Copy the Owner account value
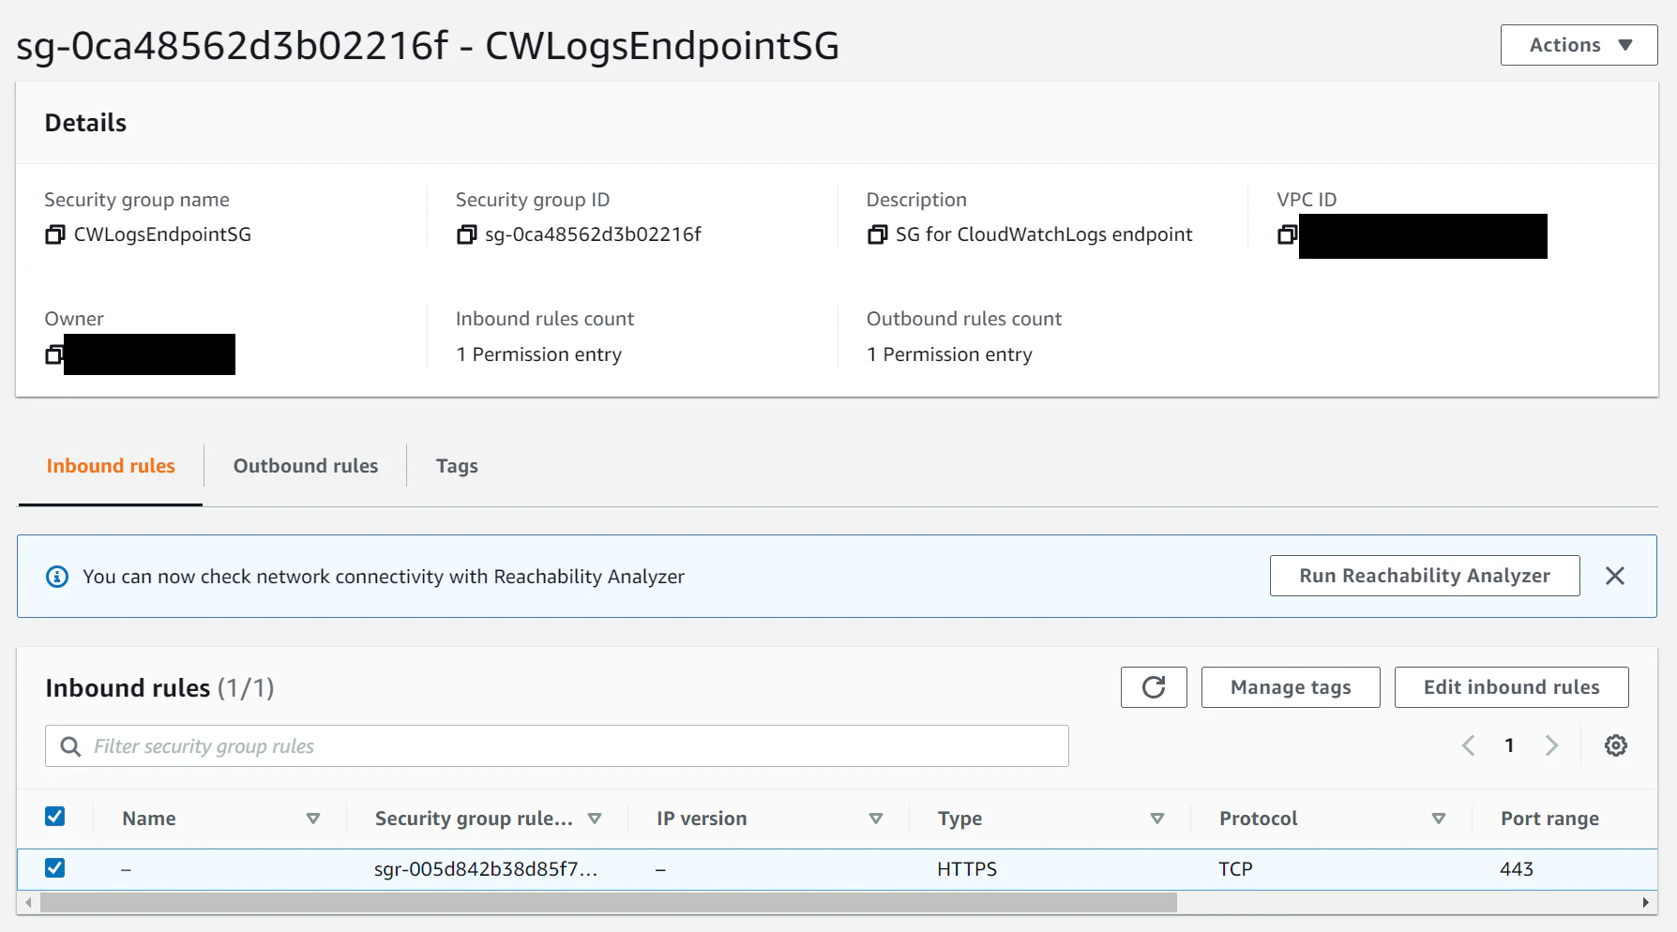 click(54, 354)
